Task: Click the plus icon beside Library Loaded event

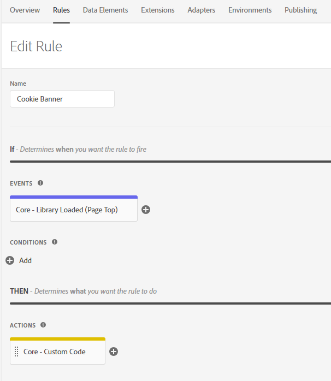Action: tap(146, 210)
